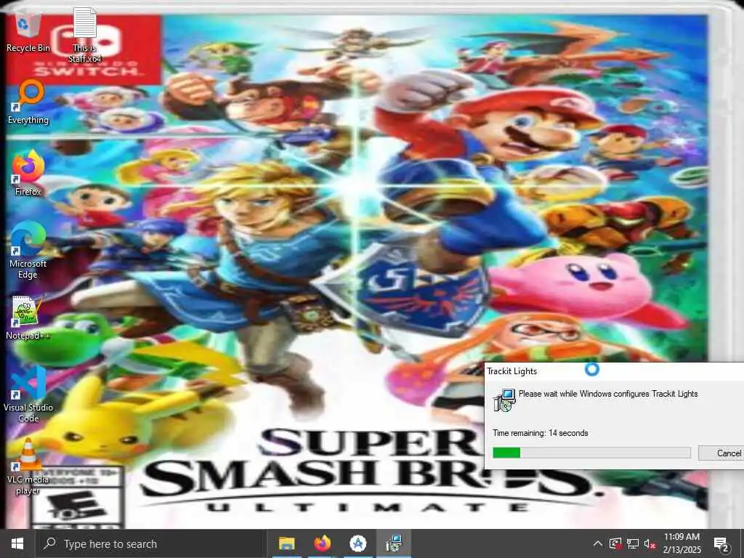This screenshot has width=744, height=558.
Task: Open the Action Center notifications icon
Action: click(x=721, y=543)
